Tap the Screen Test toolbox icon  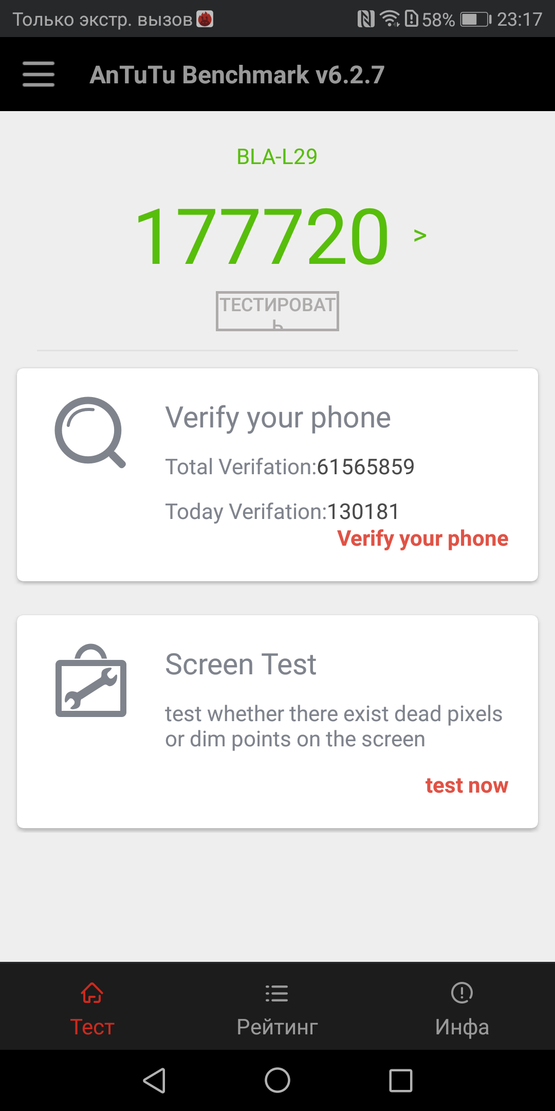pyautogui.click(x=91, y=681)
